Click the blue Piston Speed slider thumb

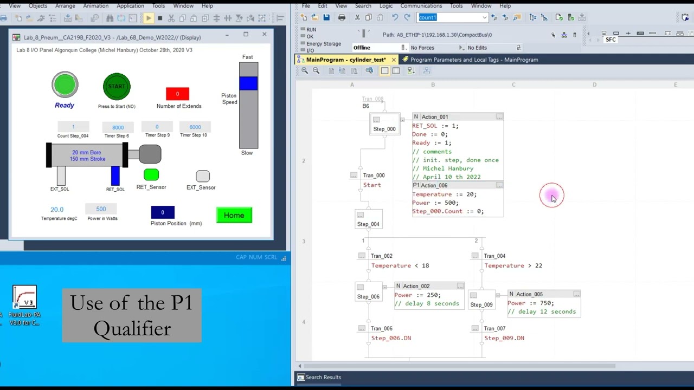[x=249, y=83]
